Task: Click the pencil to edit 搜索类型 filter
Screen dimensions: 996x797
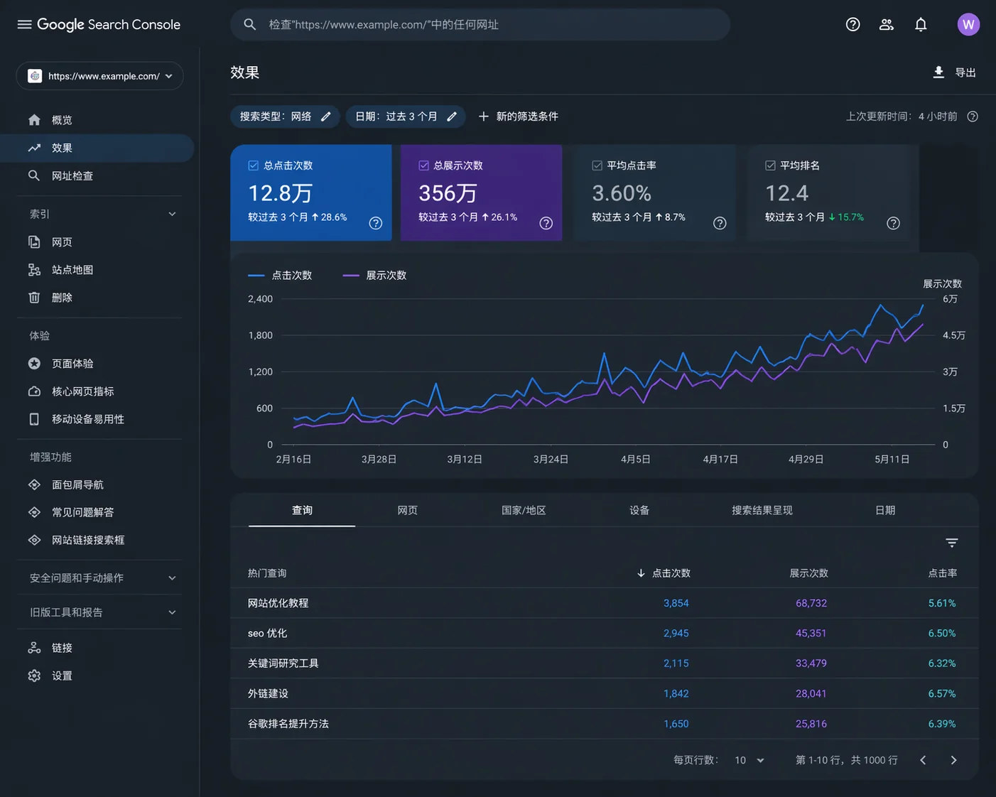Action: pyautogui.click(x=326, y=116)
